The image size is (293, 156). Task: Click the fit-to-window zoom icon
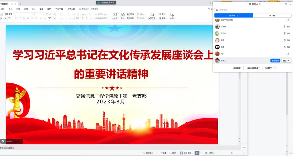coord(206,153)
